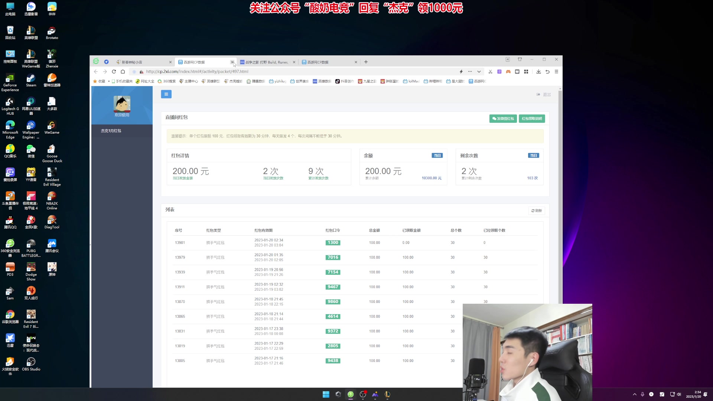Image resolution: width=713 pixels, height=401 pixels.
Task: Click the orange gamepad extension icon
Action: click(x=508, y=72)
